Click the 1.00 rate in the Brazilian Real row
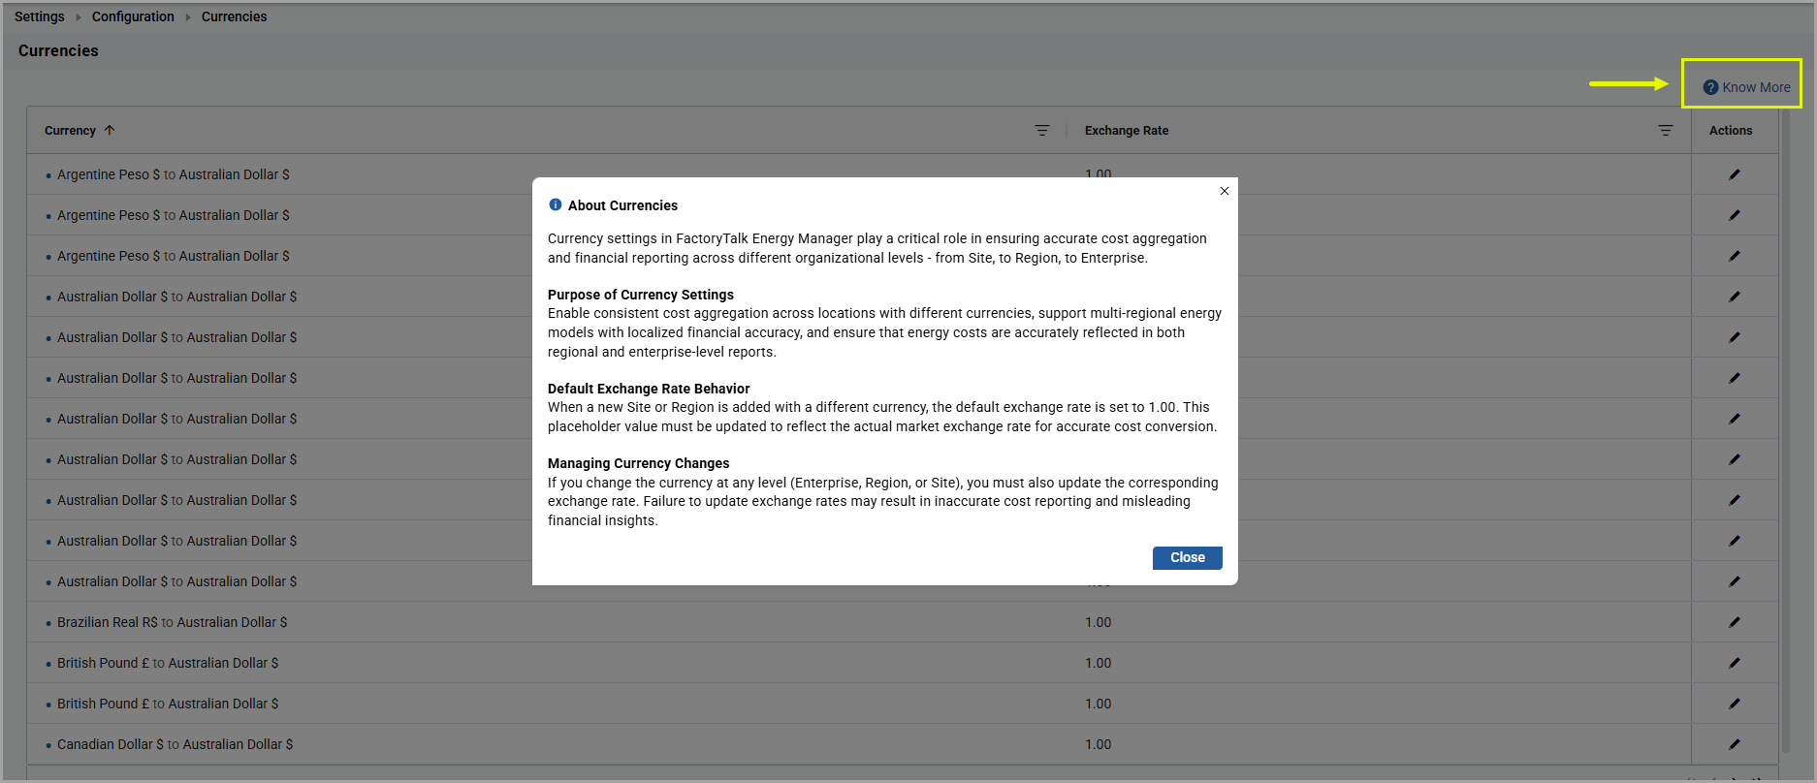The image size is (1817, 783). [x=1098, y=622]
